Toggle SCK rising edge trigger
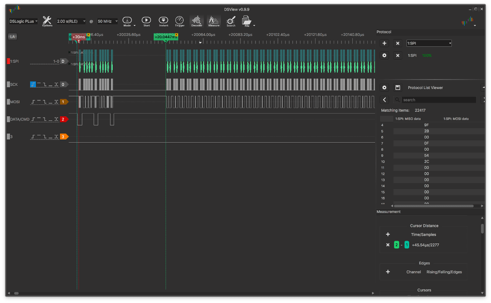Screen dimensions: 491x303 coord(33,84)
